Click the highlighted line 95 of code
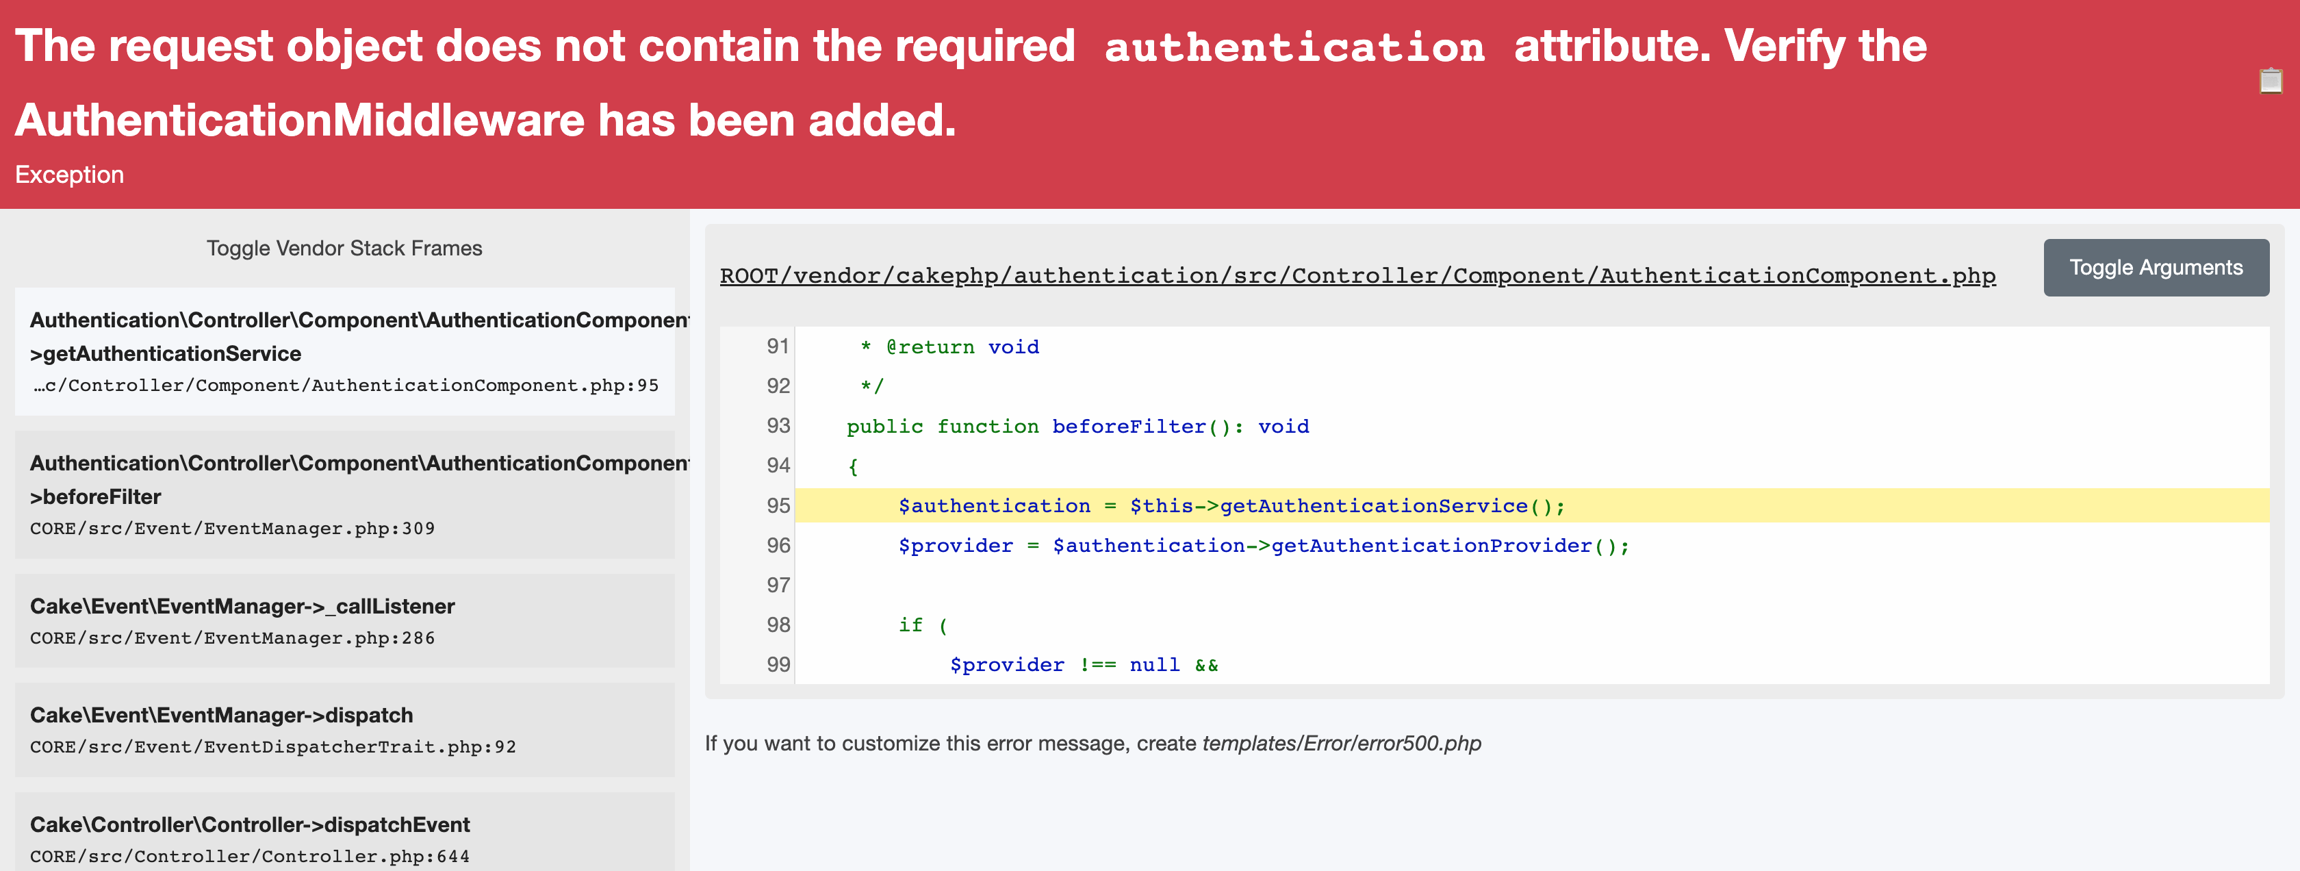The width and height of the screenshot is (2300, 871). [x=1231, y=507]
